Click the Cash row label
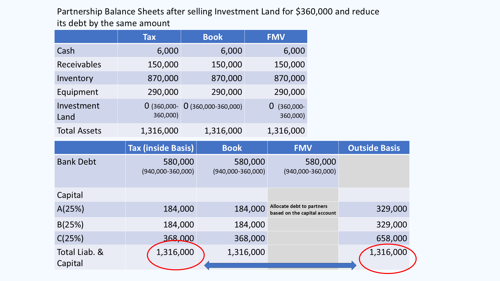500x281 pixels. click(x=66, y=51)
